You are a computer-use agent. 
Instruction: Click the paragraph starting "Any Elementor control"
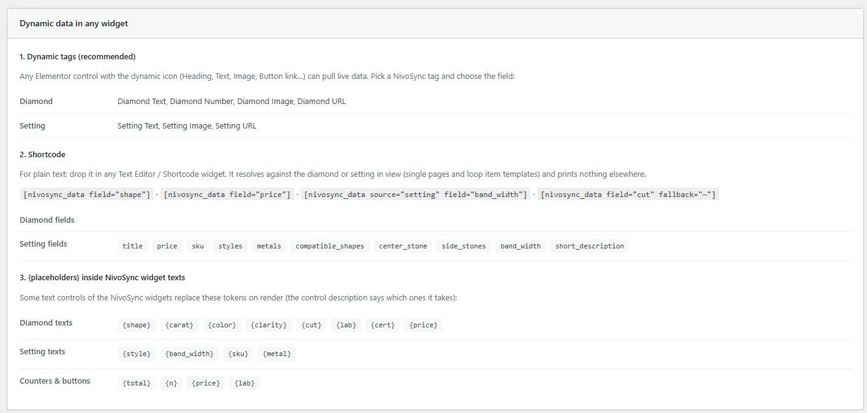[268, 76]
